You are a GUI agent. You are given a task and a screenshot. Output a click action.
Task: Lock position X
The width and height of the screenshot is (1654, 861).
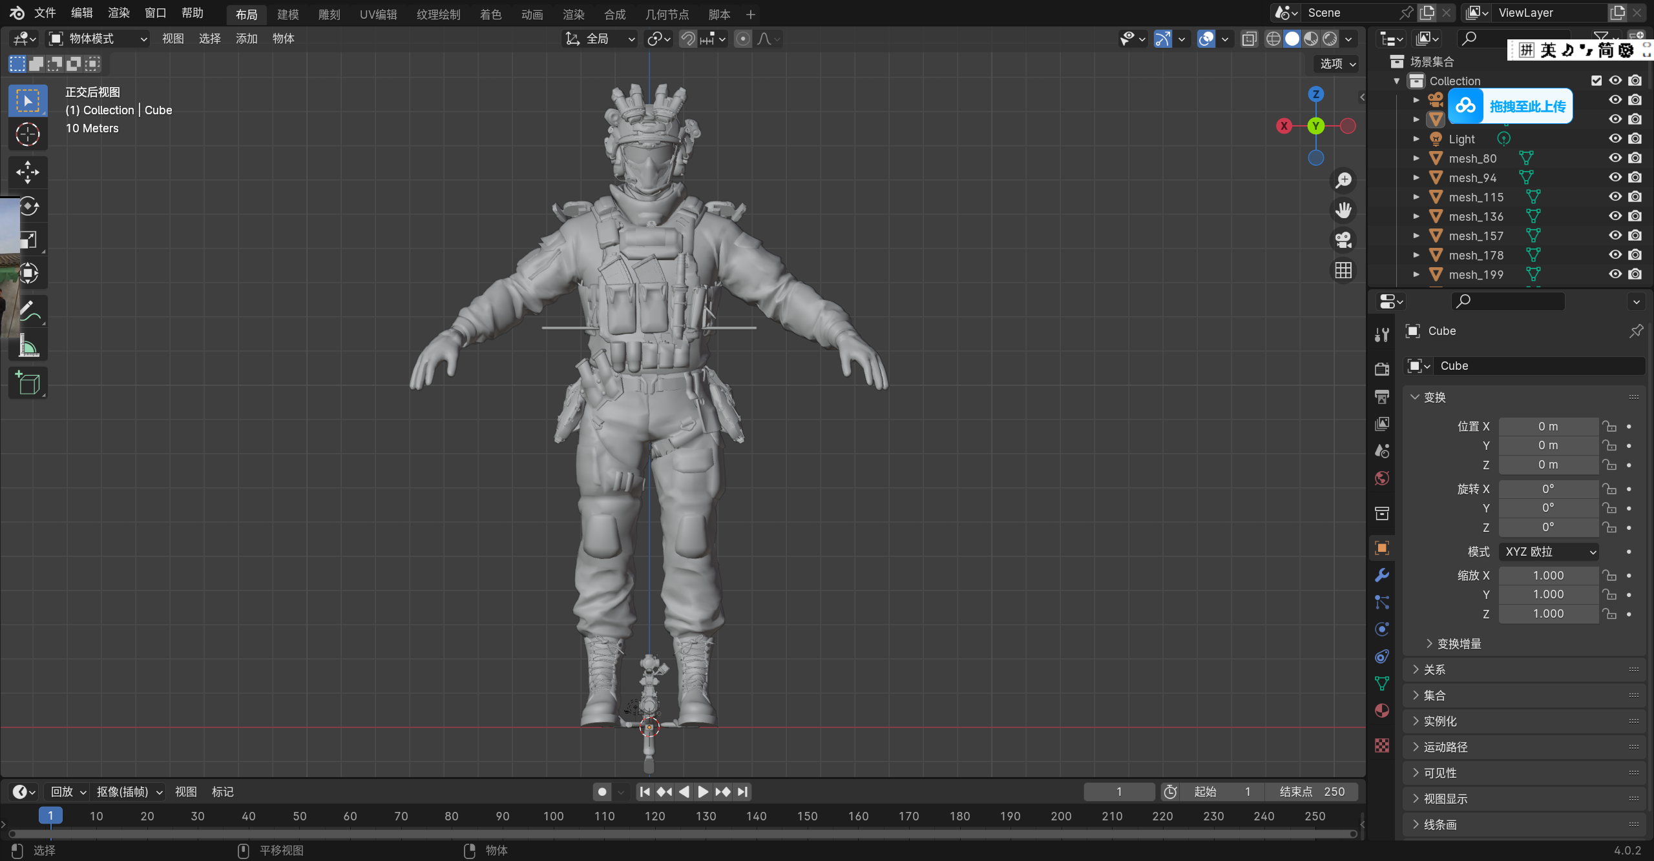[1610, 427]
